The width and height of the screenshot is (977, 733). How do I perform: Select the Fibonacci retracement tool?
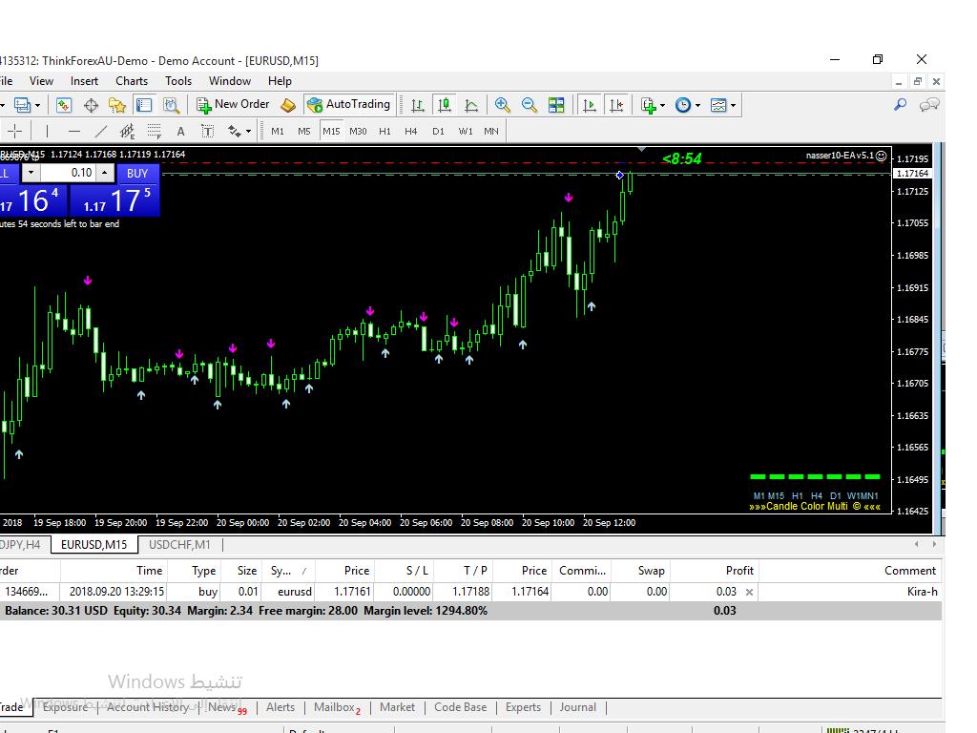coord(154,131)
